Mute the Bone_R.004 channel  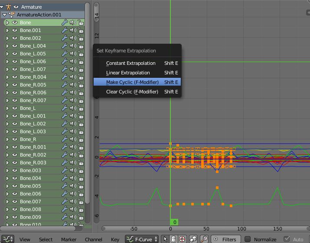[x=73, y=77]
